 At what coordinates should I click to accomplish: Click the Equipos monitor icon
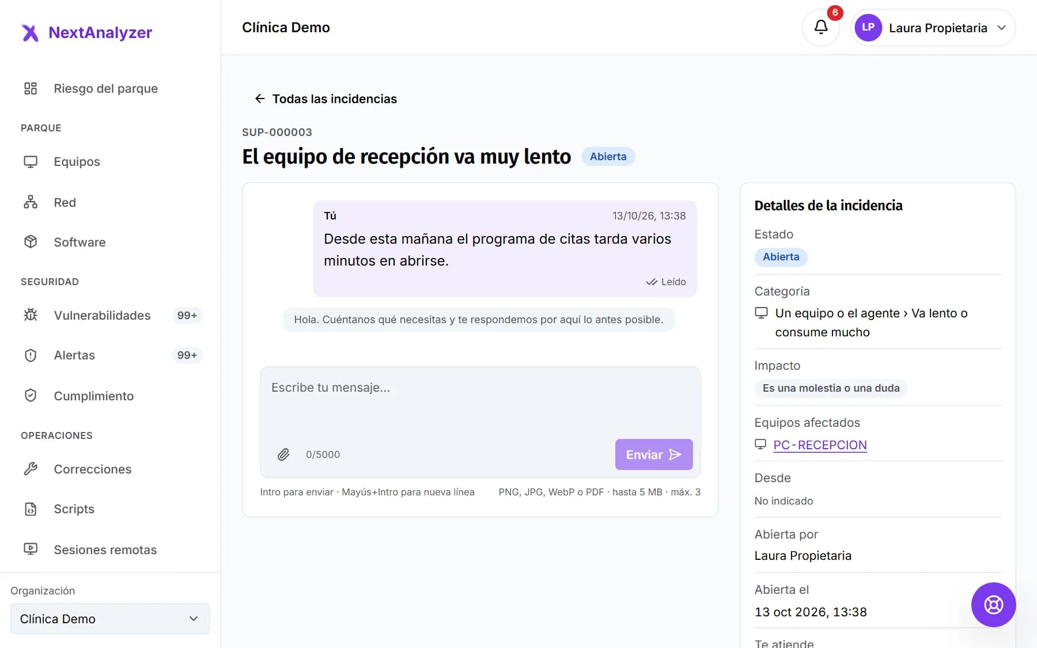pos(31,162)
